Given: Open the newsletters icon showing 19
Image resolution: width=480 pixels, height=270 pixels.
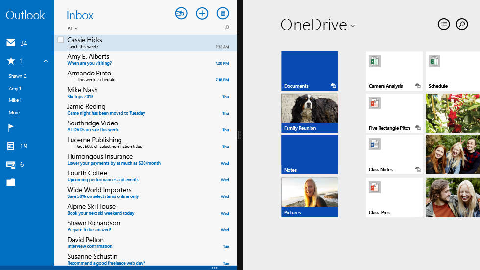Looking at the screenshot, I should coord(11,146).
